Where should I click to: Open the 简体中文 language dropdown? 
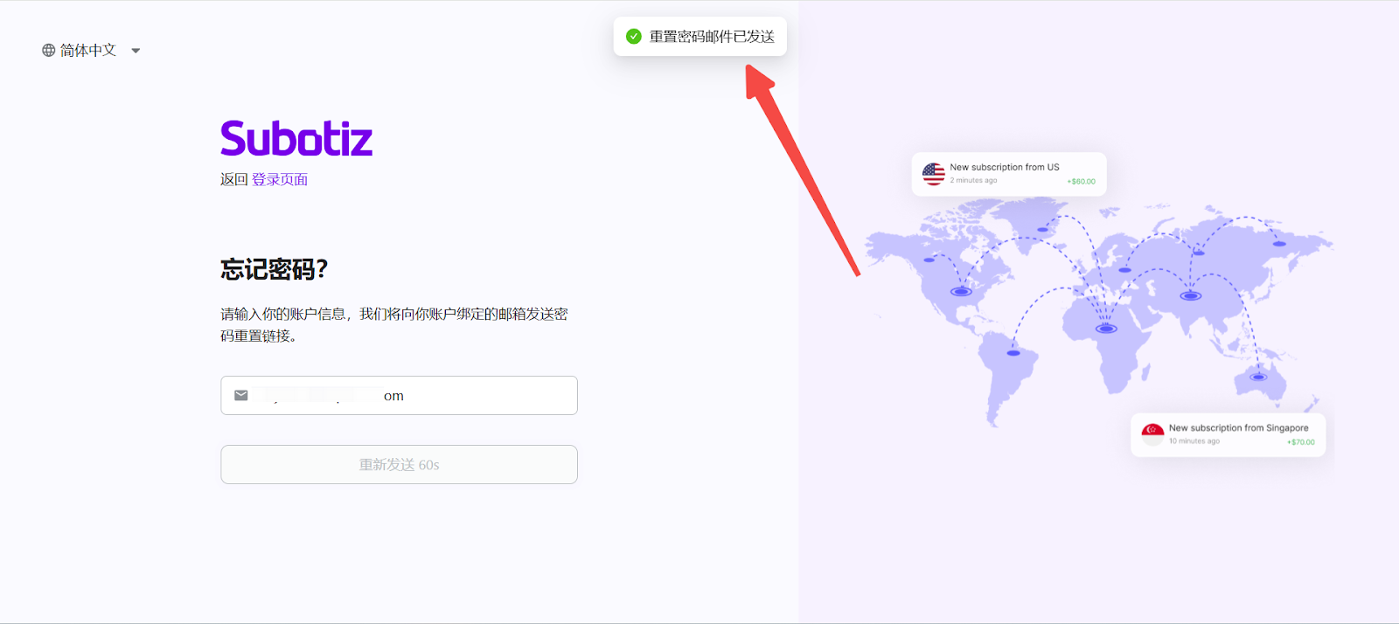pos(87,51)
